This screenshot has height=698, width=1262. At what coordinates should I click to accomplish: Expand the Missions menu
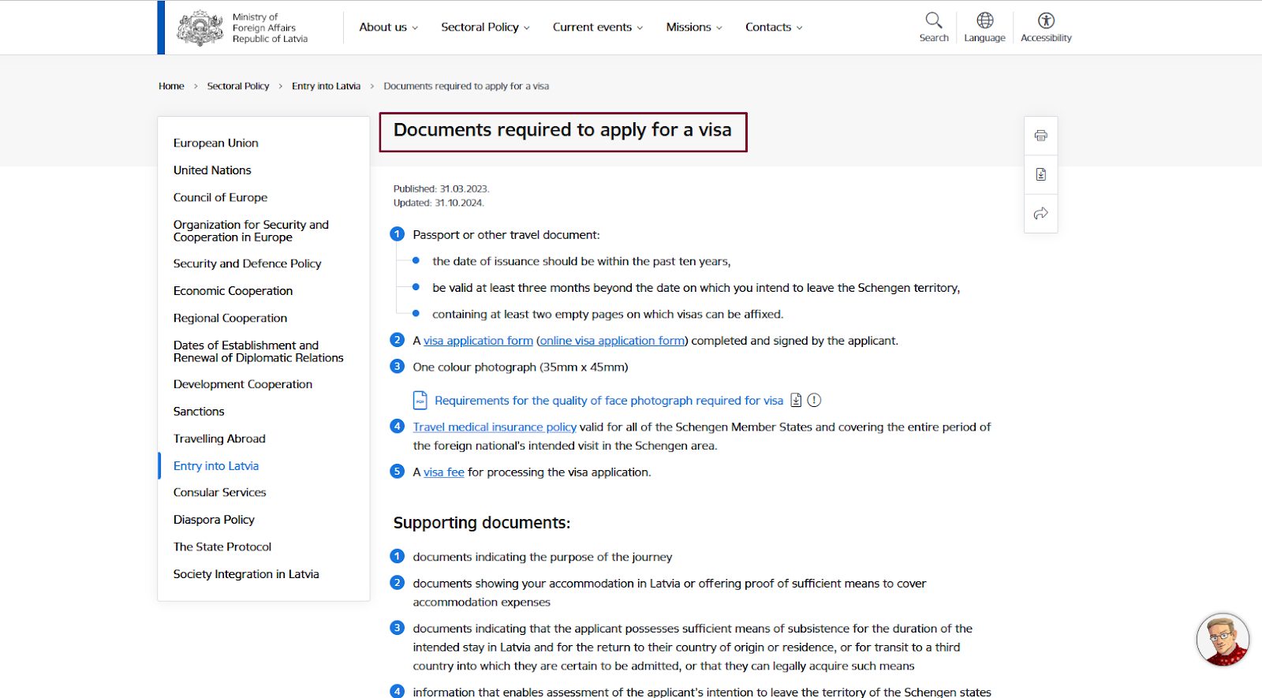click(694, 27)
